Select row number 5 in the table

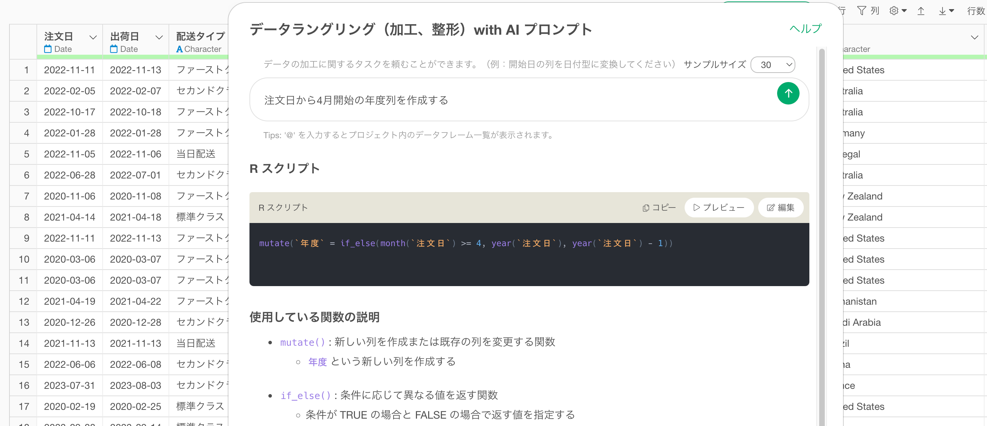click(x=26, y=154)
